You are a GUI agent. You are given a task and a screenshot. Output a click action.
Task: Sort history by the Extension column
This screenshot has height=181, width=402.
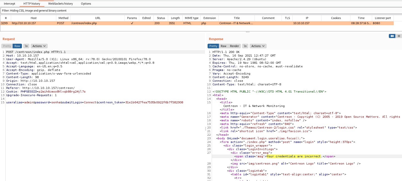click(x=210, y=18)
